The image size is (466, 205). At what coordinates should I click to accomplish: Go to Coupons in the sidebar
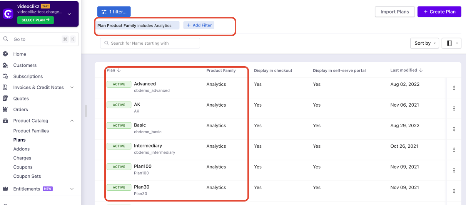(x=23, y=167)
